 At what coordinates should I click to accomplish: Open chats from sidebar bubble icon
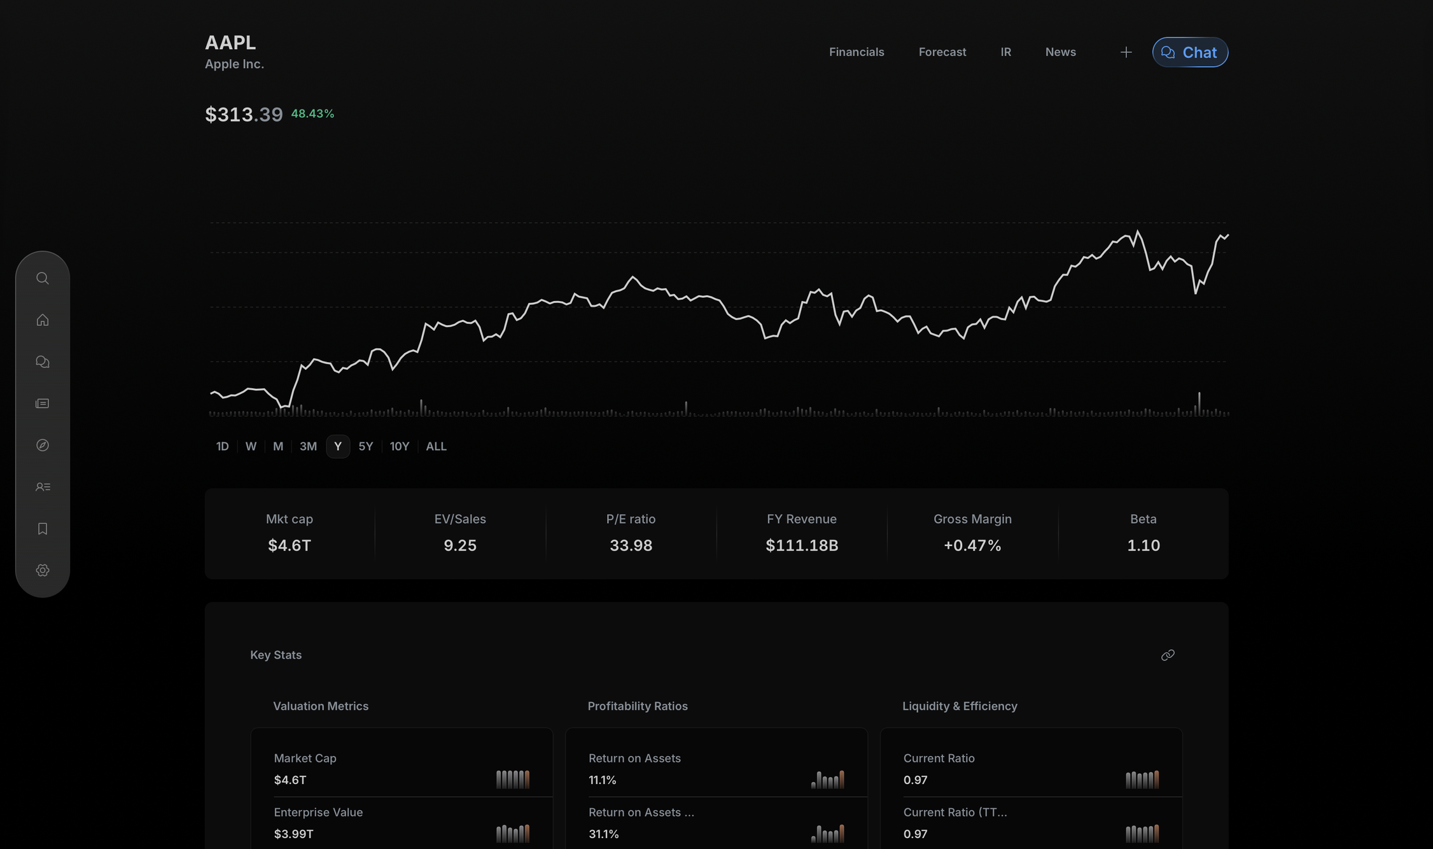[x=43, y=361]
